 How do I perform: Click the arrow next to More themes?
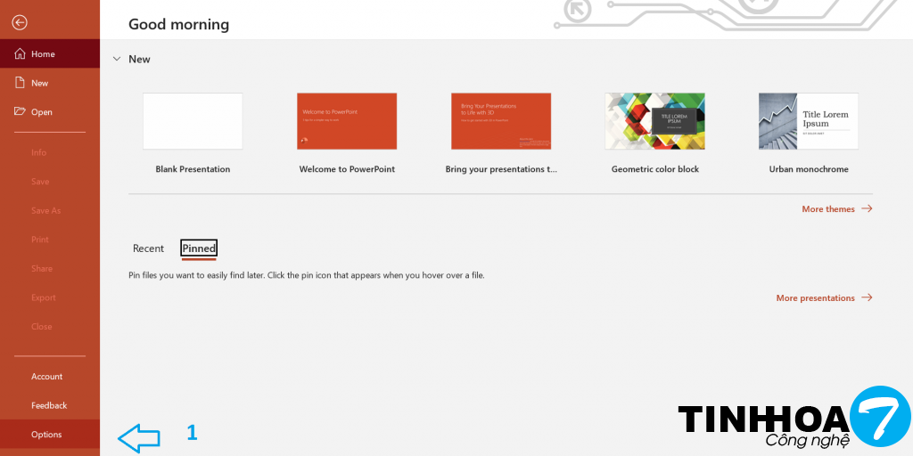coord(867,209)
